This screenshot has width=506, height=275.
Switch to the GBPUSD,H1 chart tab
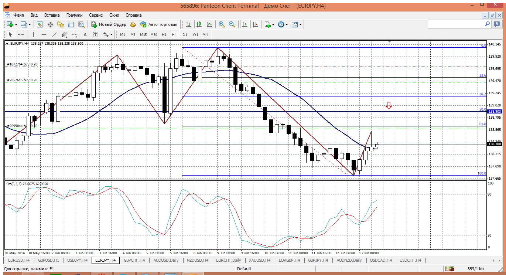coord(49,260)
